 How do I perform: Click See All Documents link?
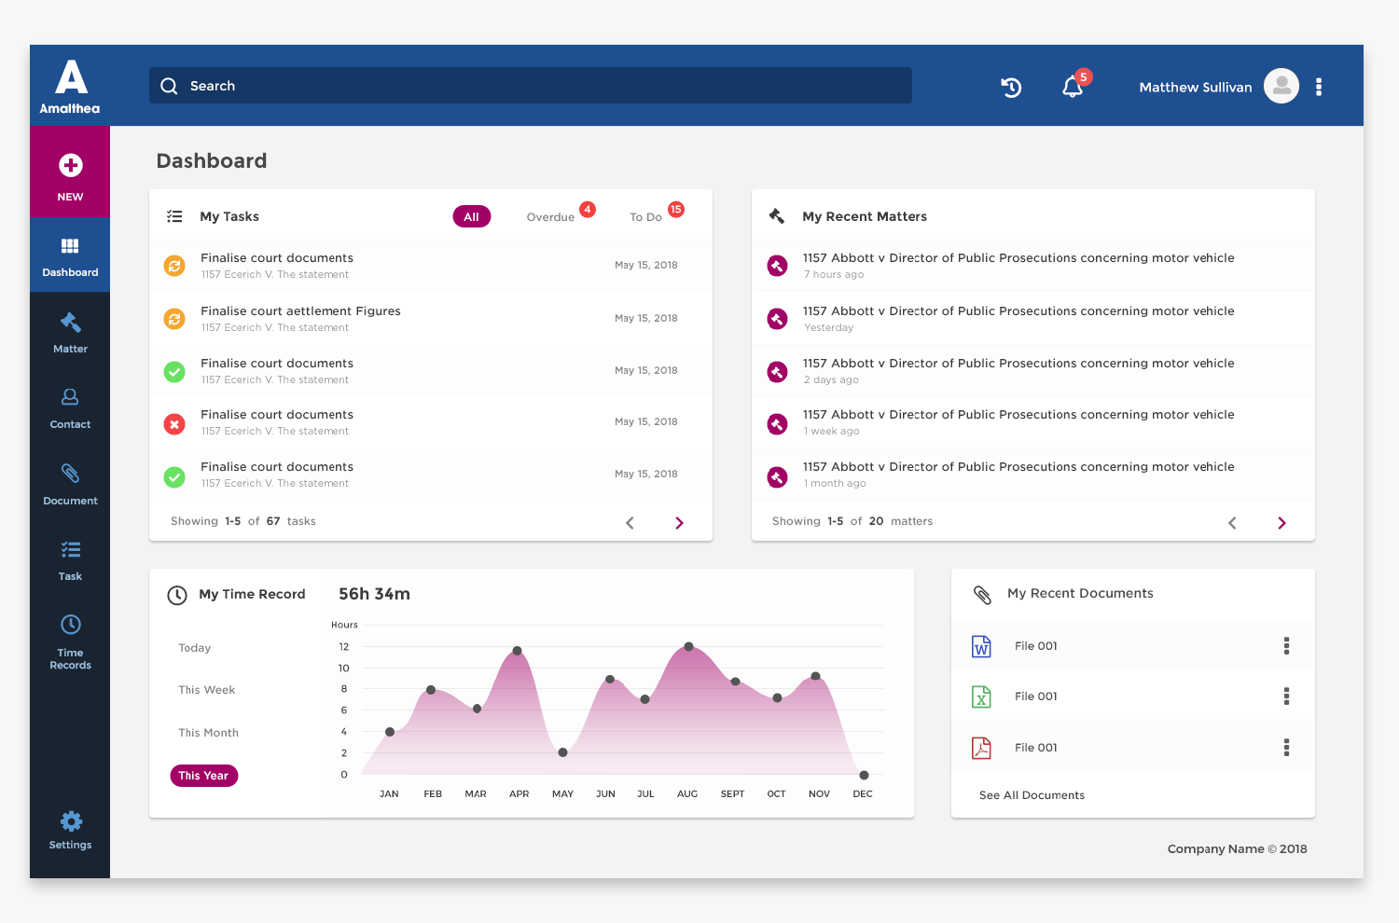pos(1032,795)
